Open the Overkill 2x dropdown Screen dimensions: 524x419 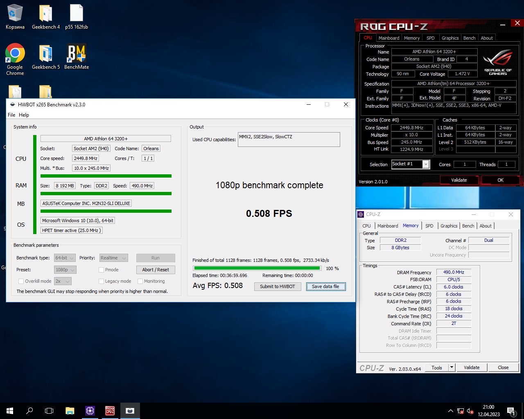pyautogui.click(x=63, y=281)
